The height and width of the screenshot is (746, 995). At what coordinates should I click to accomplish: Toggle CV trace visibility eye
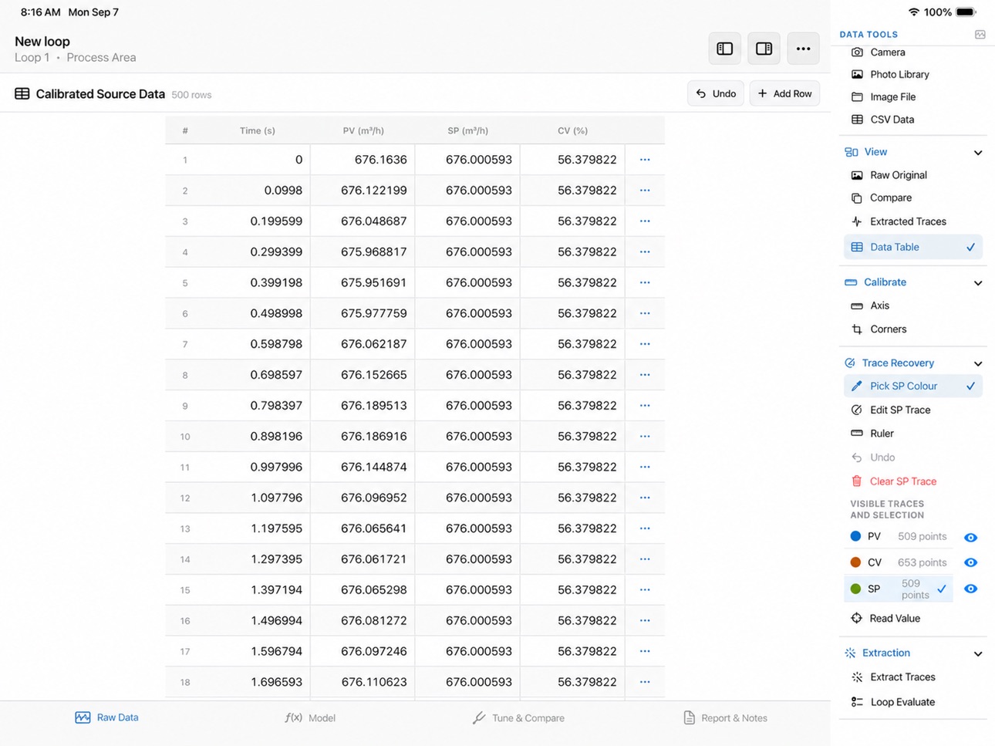click(970, 562)
